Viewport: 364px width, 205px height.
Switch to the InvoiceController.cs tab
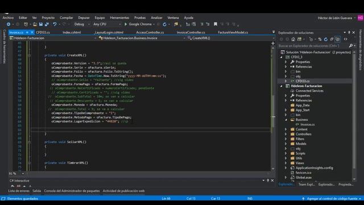click(191, 32)
